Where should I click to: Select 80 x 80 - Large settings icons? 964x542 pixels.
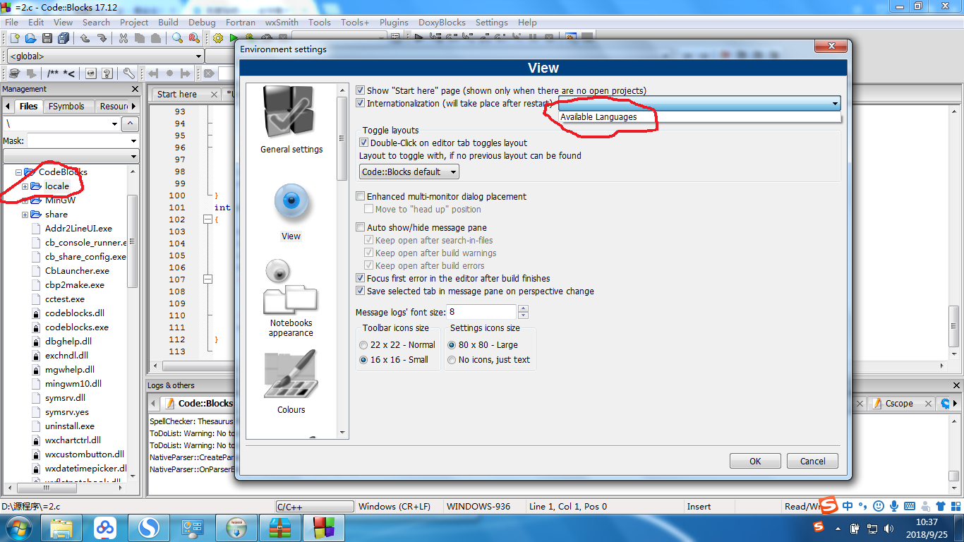click(x=452, y=345)
